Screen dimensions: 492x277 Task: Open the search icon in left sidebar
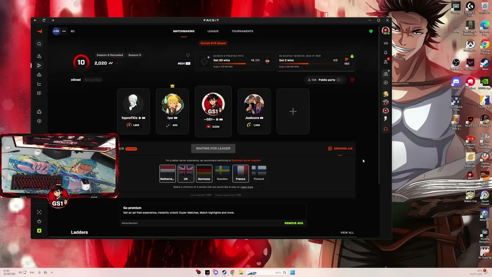point(39,44)
